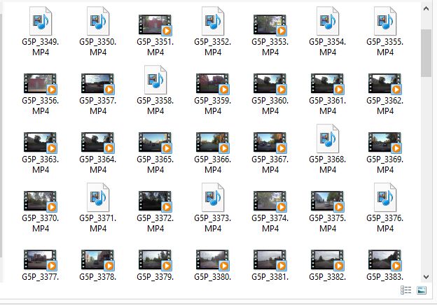The image size is (437, 305).
Task: Select the G5P_3356.MP4 video thumbnail
Action: [40, 84]
